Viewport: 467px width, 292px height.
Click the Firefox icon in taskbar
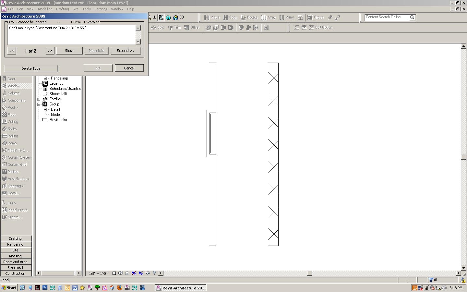click(x=119, y=288)
